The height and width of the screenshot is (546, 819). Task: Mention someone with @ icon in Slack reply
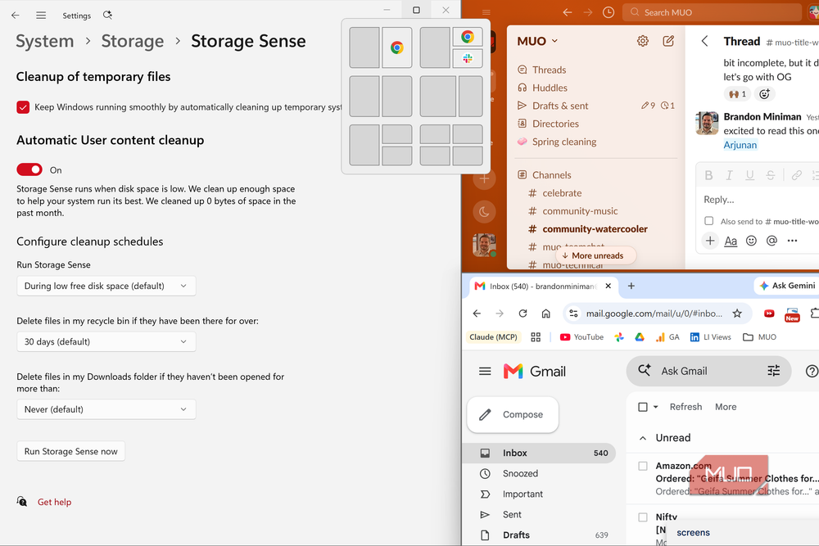771,241
